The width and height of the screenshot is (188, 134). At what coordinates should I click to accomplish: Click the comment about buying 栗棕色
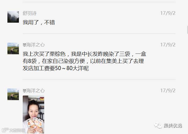(84, 61)
